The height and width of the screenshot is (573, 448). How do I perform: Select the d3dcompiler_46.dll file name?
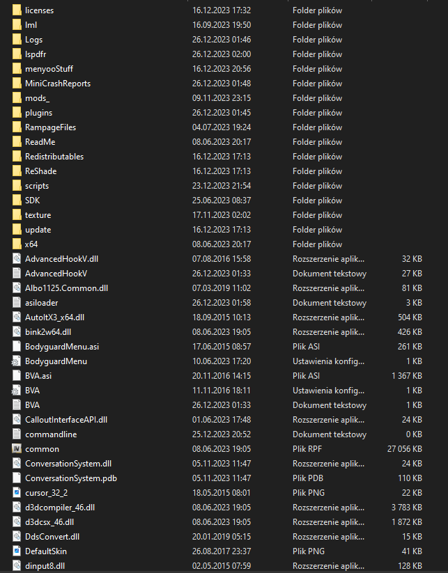click(x=60, y=508)
